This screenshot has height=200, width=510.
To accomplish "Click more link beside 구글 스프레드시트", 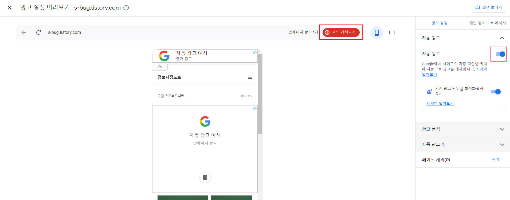I will coord(246,96).
